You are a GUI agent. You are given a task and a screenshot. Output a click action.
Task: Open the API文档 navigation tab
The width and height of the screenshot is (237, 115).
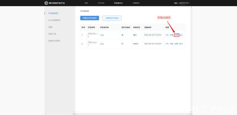(101, 3)
